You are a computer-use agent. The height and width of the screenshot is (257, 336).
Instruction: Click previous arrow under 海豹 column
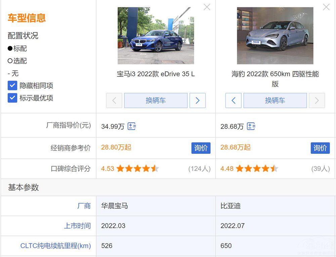pyautogui.click(x=234, y=101)
